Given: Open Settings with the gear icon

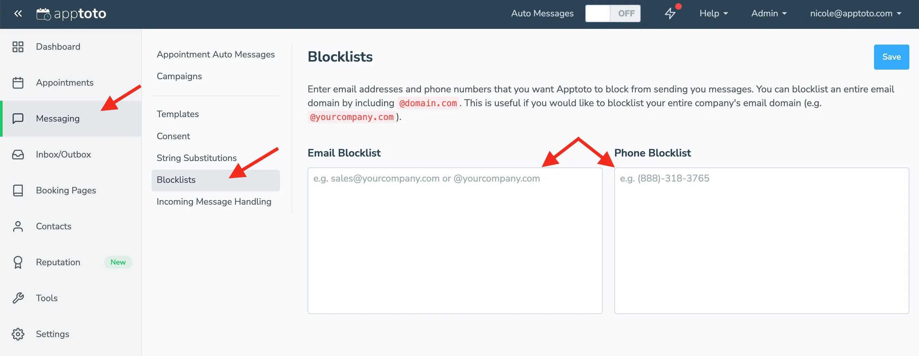Looking at the screenshot, I should [18, 334].
